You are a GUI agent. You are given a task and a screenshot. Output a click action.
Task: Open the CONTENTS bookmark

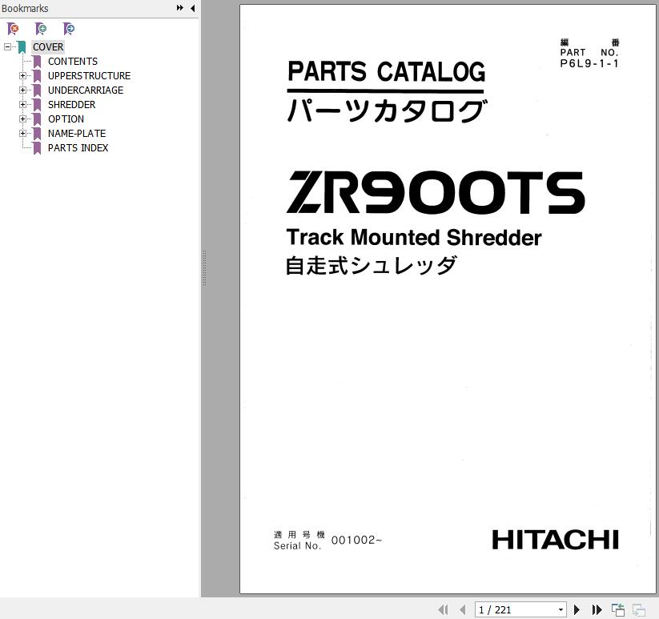(x=73, y=62)
